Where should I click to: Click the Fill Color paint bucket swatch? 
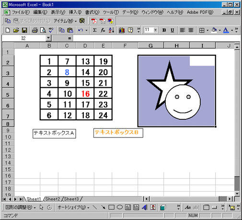coord(214,30)
